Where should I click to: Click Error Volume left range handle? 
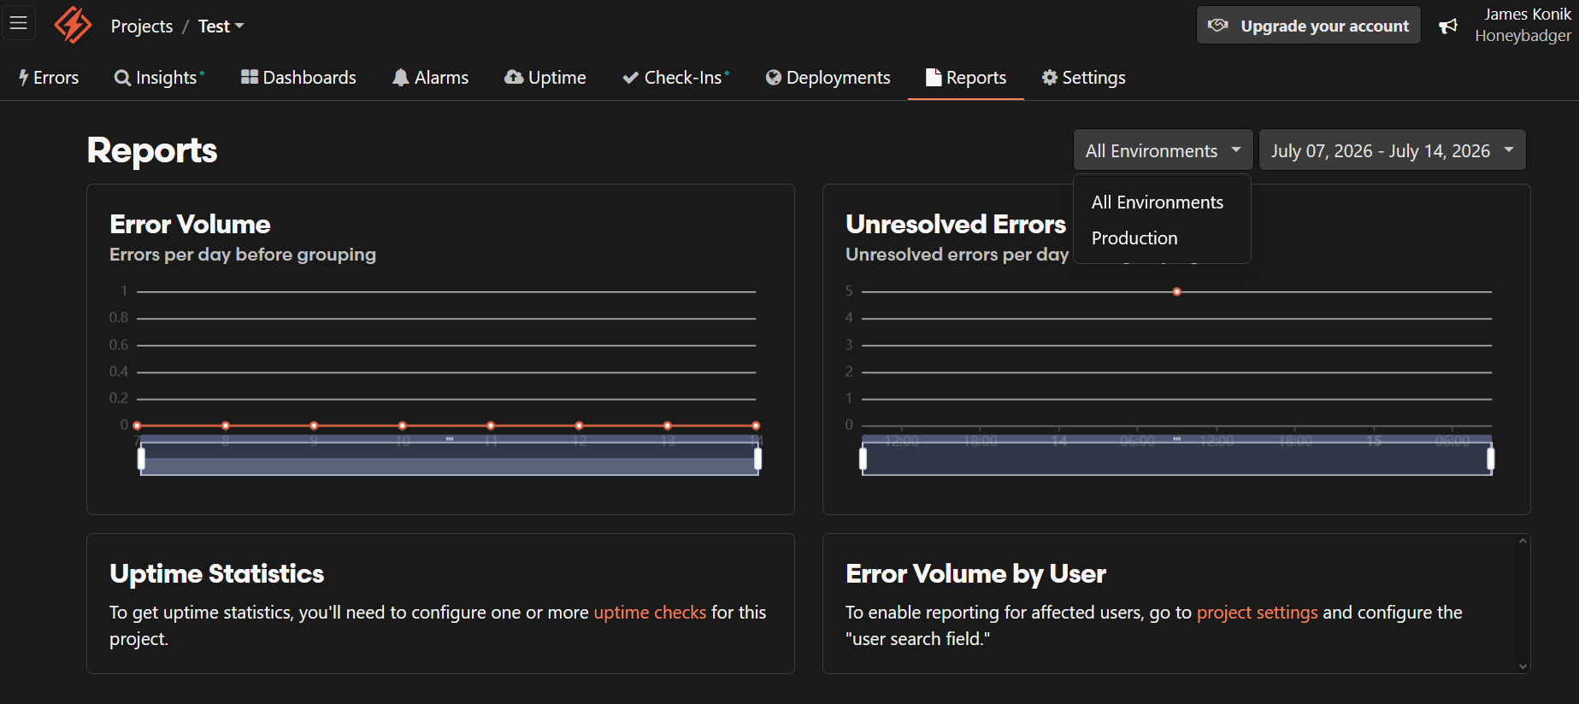[141, 459]
